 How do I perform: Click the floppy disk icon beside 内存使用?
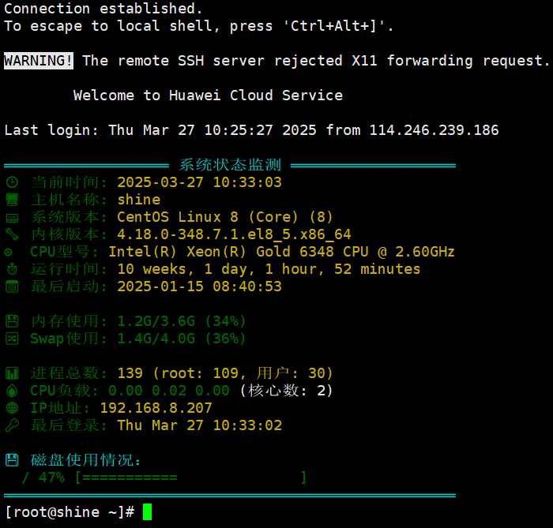point(12,321)
